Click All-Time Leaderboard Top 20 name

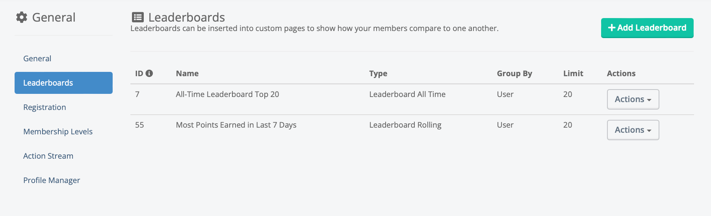coord(227,94)
